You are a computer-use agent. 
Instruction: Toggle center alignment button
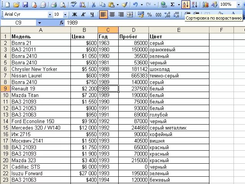112,15
